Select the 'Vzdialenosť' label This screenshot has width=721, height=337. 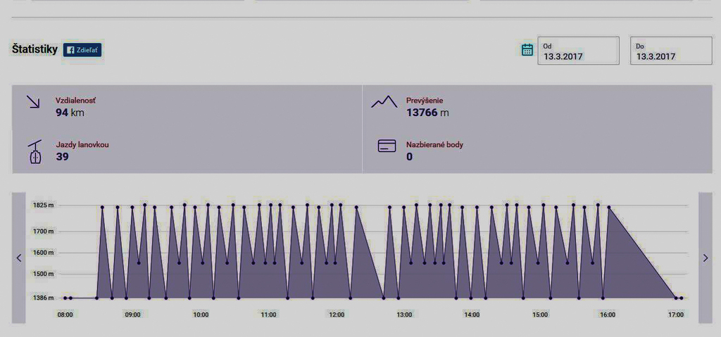pos(76,101)
